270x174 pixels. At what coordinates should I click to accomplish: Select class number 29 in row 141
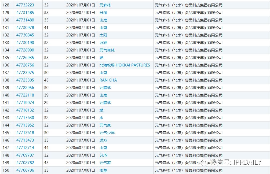coord(46,103)
